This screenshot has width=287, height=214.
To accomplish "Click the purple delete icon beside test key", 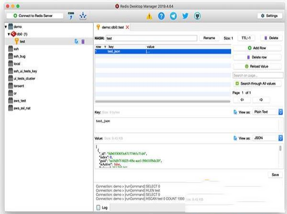I will 83,42.
